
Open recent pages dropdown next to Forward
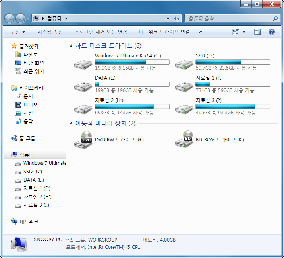click(29, 19)
